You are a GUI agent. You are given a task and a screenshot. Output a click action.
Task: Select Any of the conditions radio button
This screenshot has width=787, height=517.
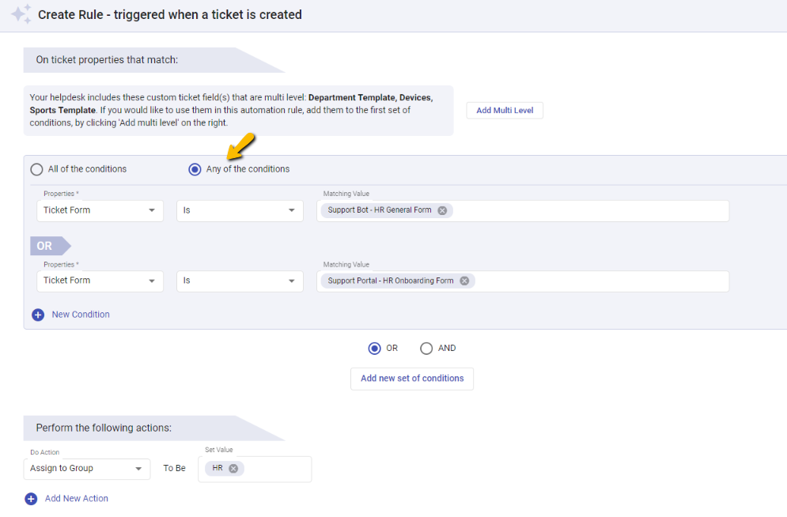pyautogui.click(x=195, y=169)
